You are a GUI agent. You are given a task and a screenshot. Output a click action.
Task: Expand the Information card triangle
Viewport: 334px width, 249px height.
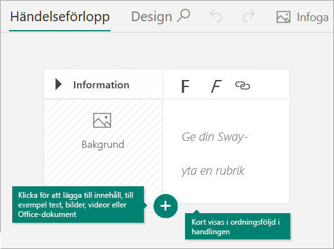point(58,84)
